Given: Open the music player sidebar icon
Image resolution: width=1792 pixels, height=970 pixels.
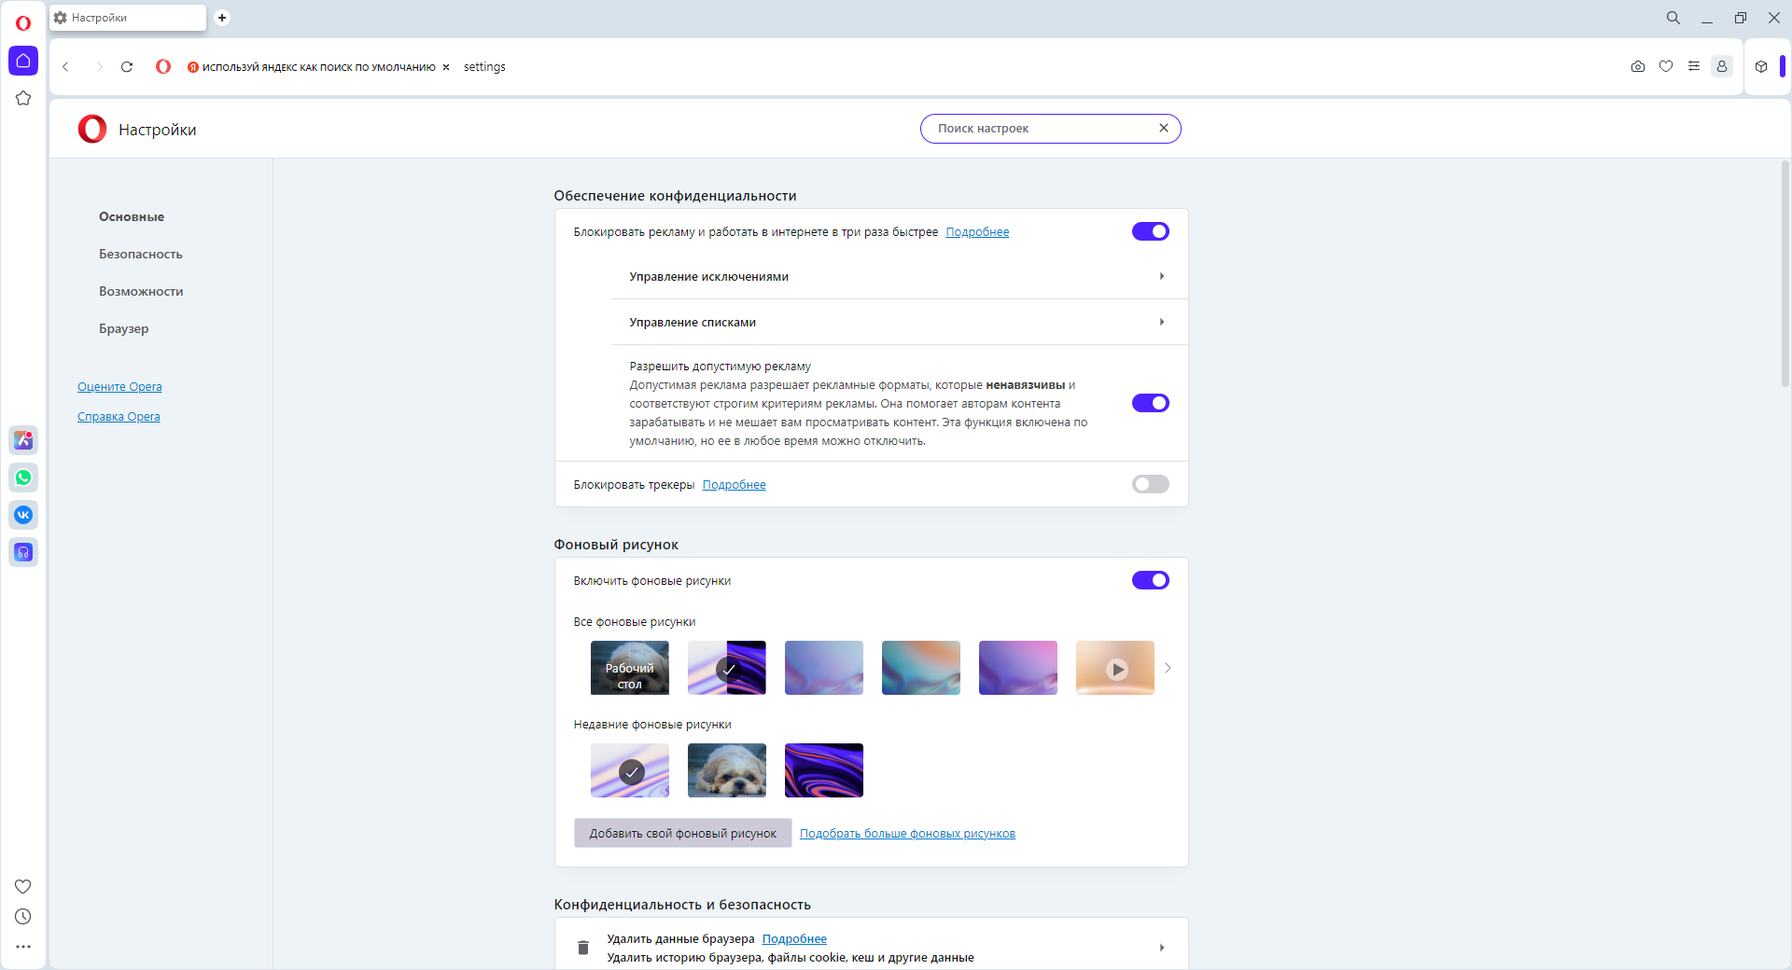Looking at the screenshot, I should click(23, 552).
